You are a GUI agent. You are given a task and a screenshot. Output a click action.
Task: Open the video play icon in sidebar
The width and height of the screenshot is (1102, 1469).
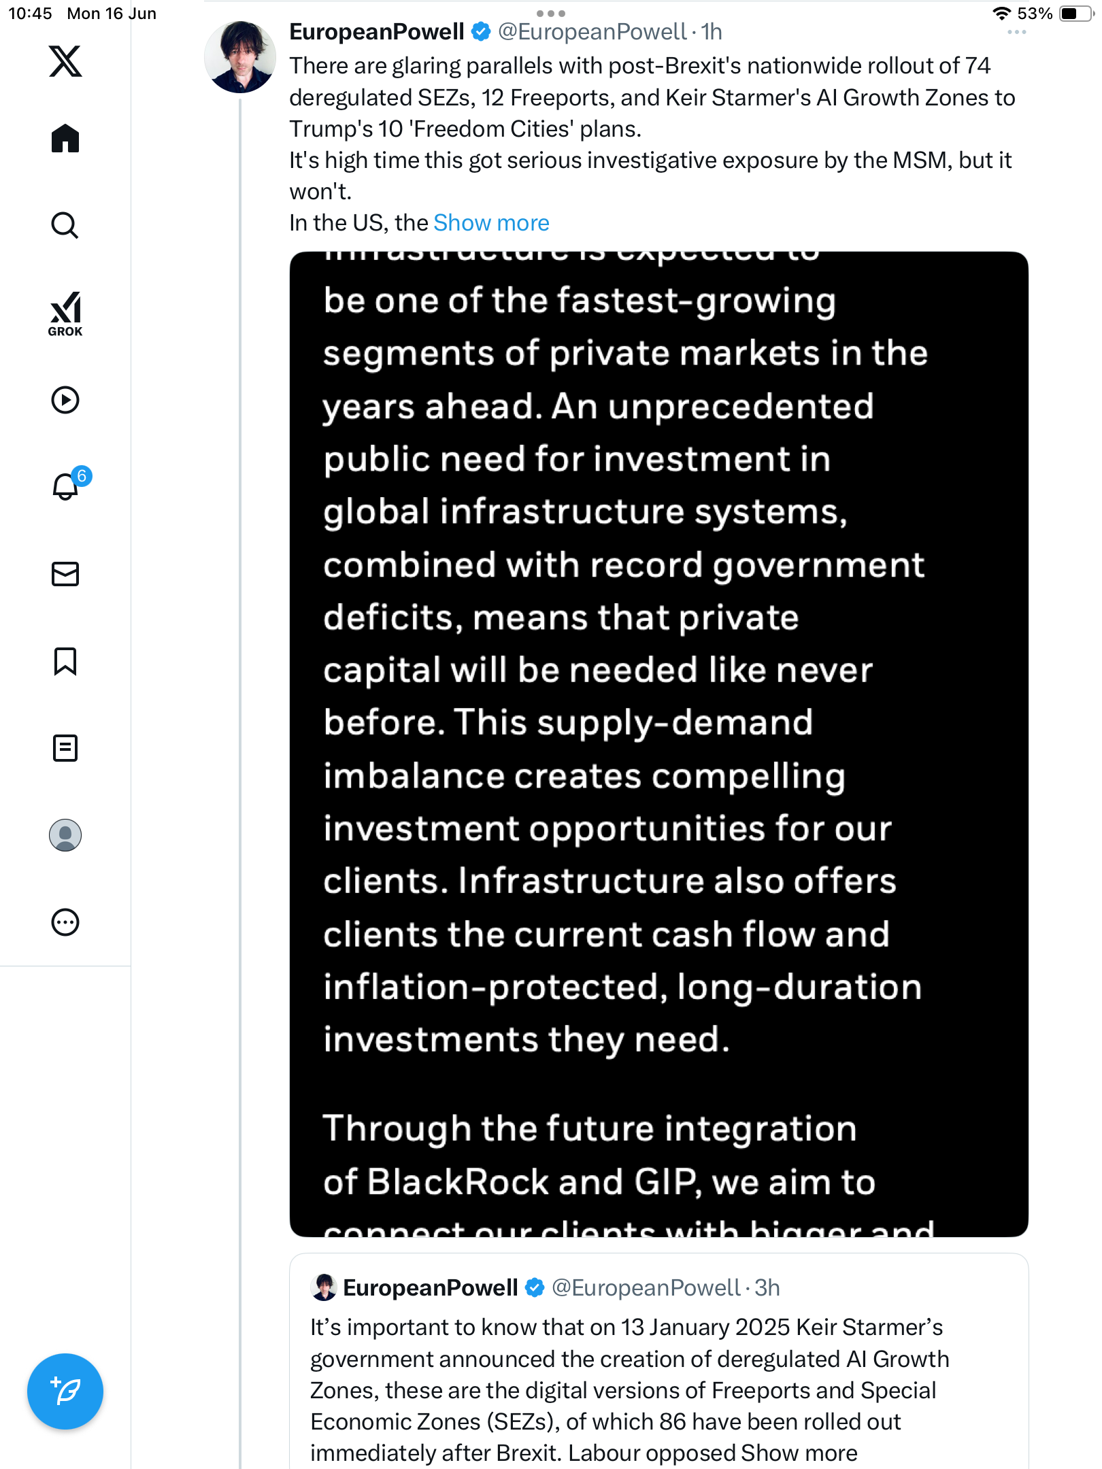pyautogui.click(x=65, y=400)
